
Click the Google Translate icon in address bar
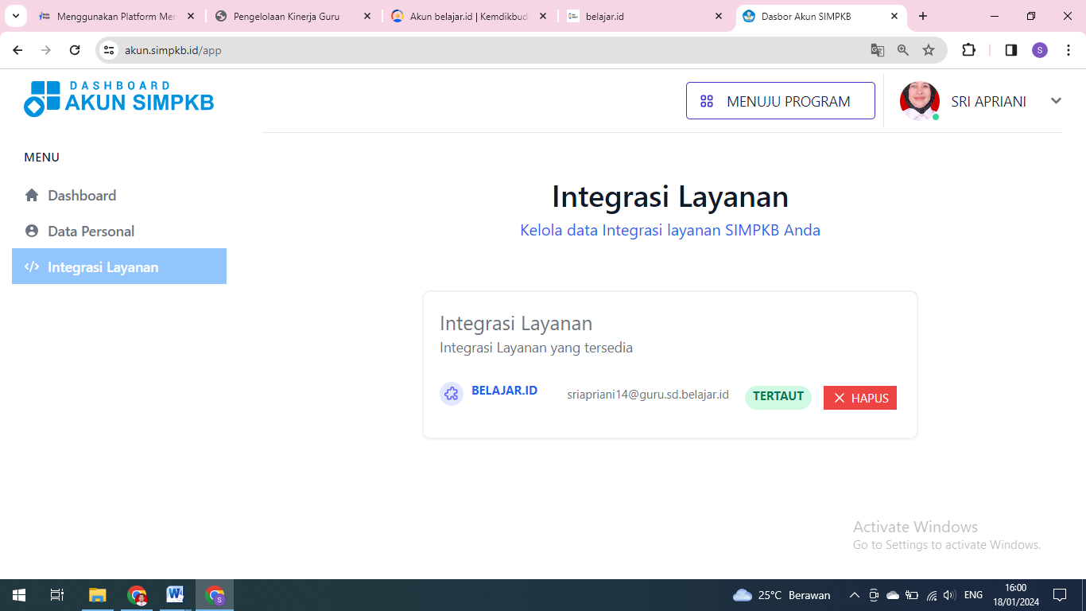pos(878,50)
